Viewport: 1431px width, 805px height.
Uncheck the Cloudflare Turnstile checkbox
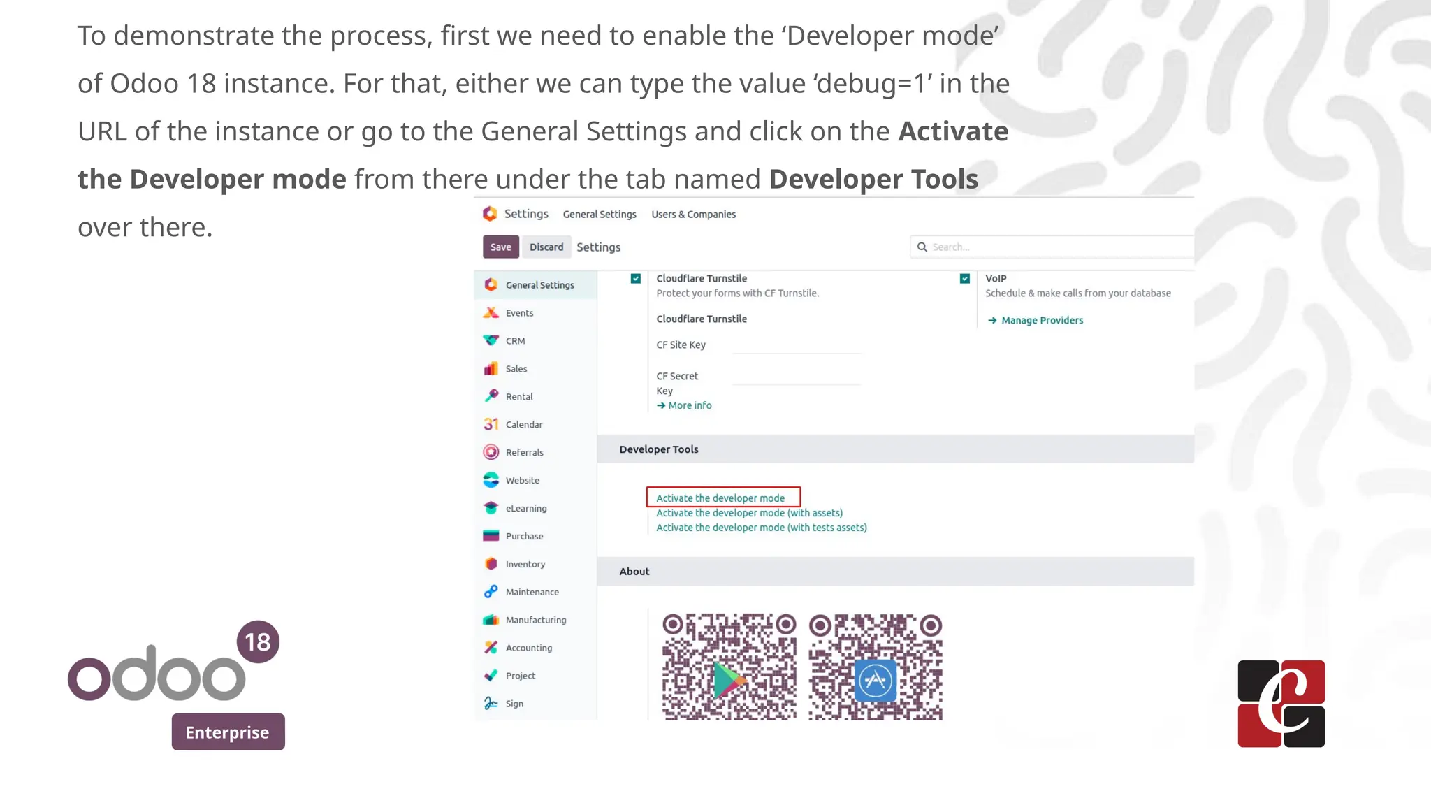(x=636, y=279)
